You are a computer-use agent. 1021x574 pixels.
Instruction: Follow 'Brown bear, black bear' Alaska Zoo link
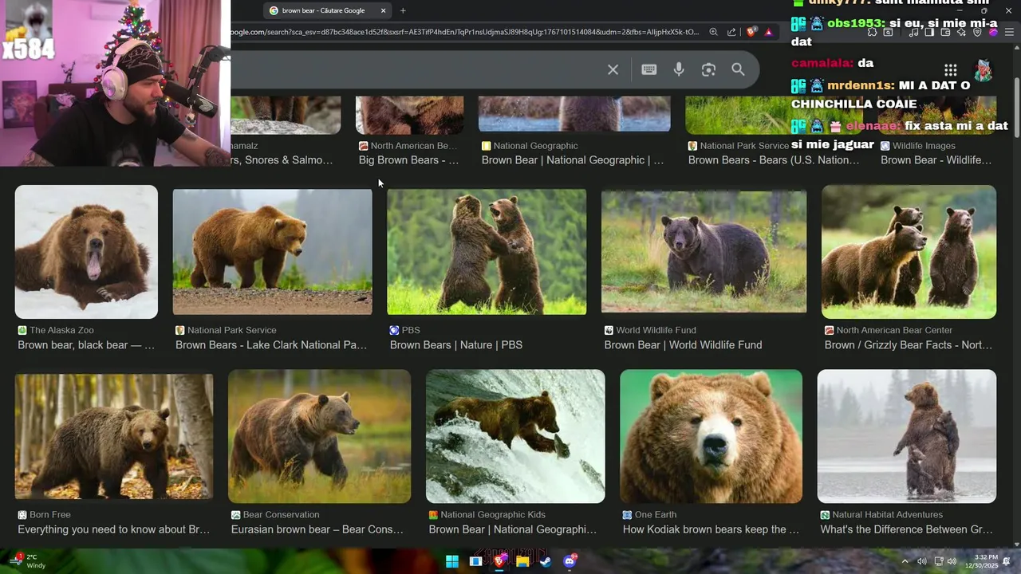tap(86, 345)
